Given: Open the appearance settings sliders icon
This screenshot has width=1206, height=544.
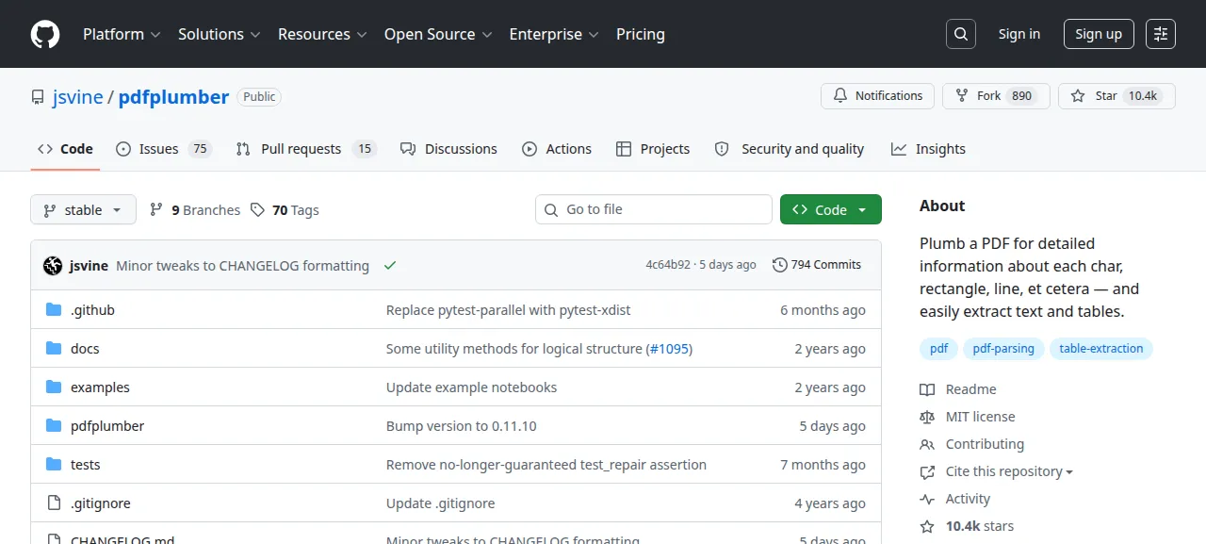Looking at the screenshot, I should point(1161,34).
